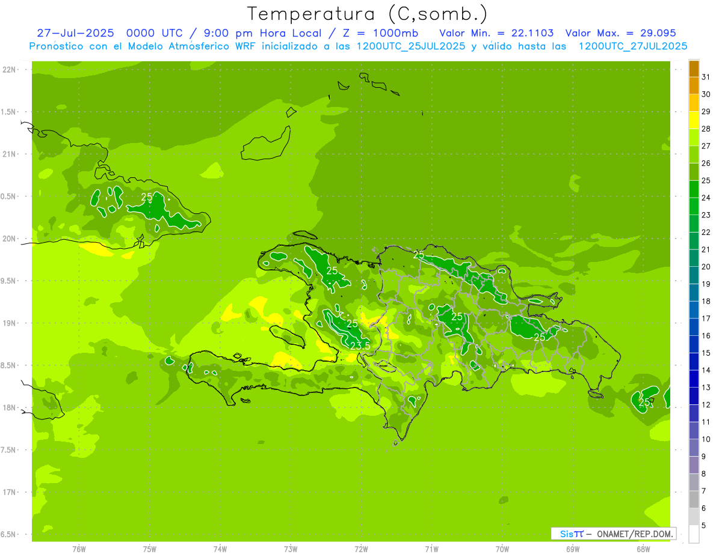Viewport: 722px width, 557px height.
Task: Click the '17N' latitude axis label
Action: coord(10,492)
